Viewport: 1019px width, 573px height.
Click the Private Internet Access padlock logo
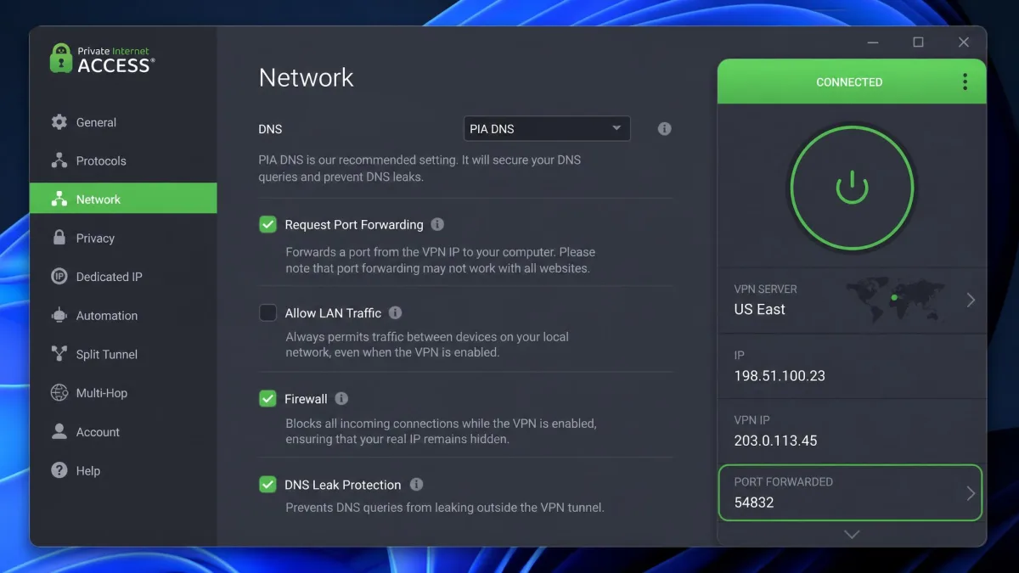[x=61, y=58]
